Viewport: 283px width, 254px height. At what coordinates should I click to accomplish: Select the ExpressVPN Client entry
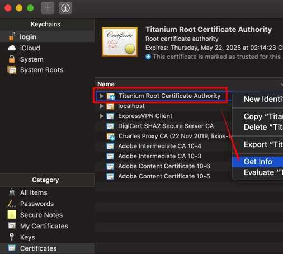[x=145, y=116]
